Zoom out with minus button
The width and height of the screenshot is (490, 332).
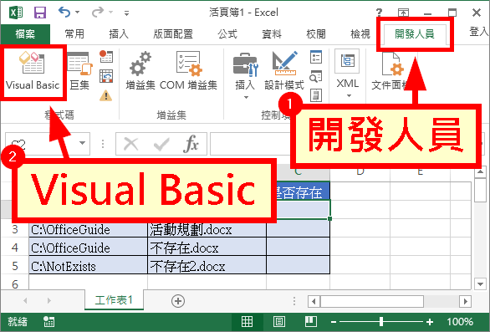tap(334, 322)
